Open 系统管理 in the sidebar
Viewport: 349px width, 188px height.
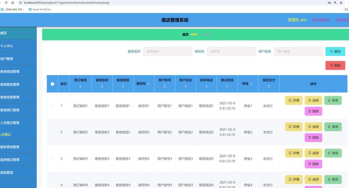pos(18,172)
